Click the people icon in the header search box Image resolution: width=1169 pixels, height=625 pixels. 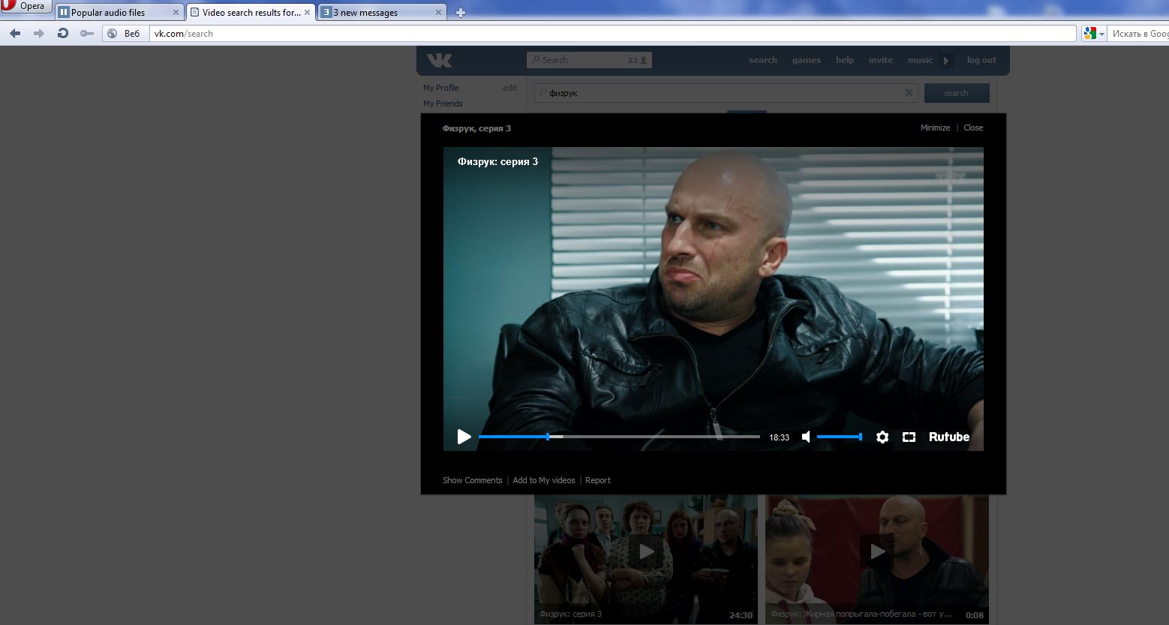644,60
